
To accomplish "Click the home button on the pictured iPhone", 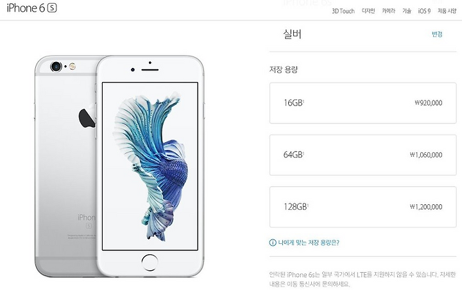I will [150, 262].
